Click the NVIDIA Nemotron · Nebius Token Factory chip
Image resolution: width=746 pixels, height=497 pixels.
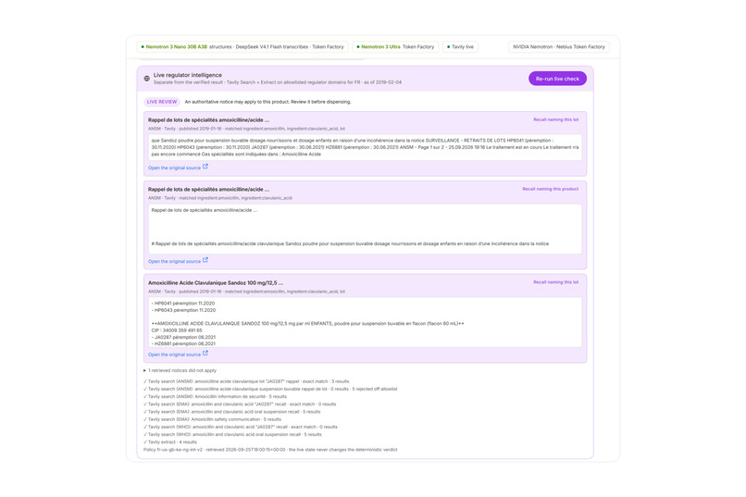[x=558, y=46]
